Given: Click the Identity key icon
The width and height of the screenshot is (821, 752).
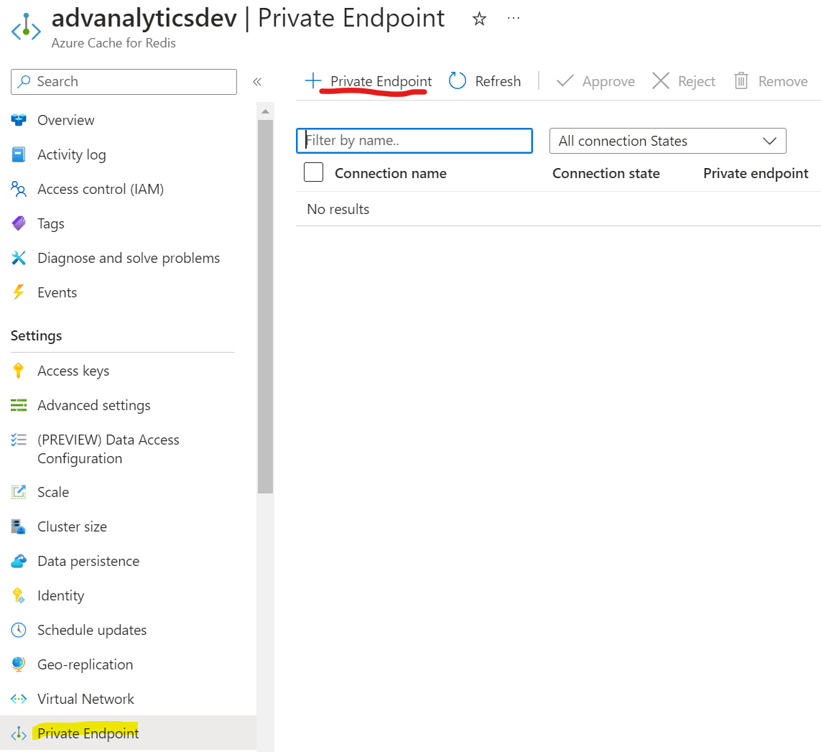Looking at the screenshot, I should point(19,595).
